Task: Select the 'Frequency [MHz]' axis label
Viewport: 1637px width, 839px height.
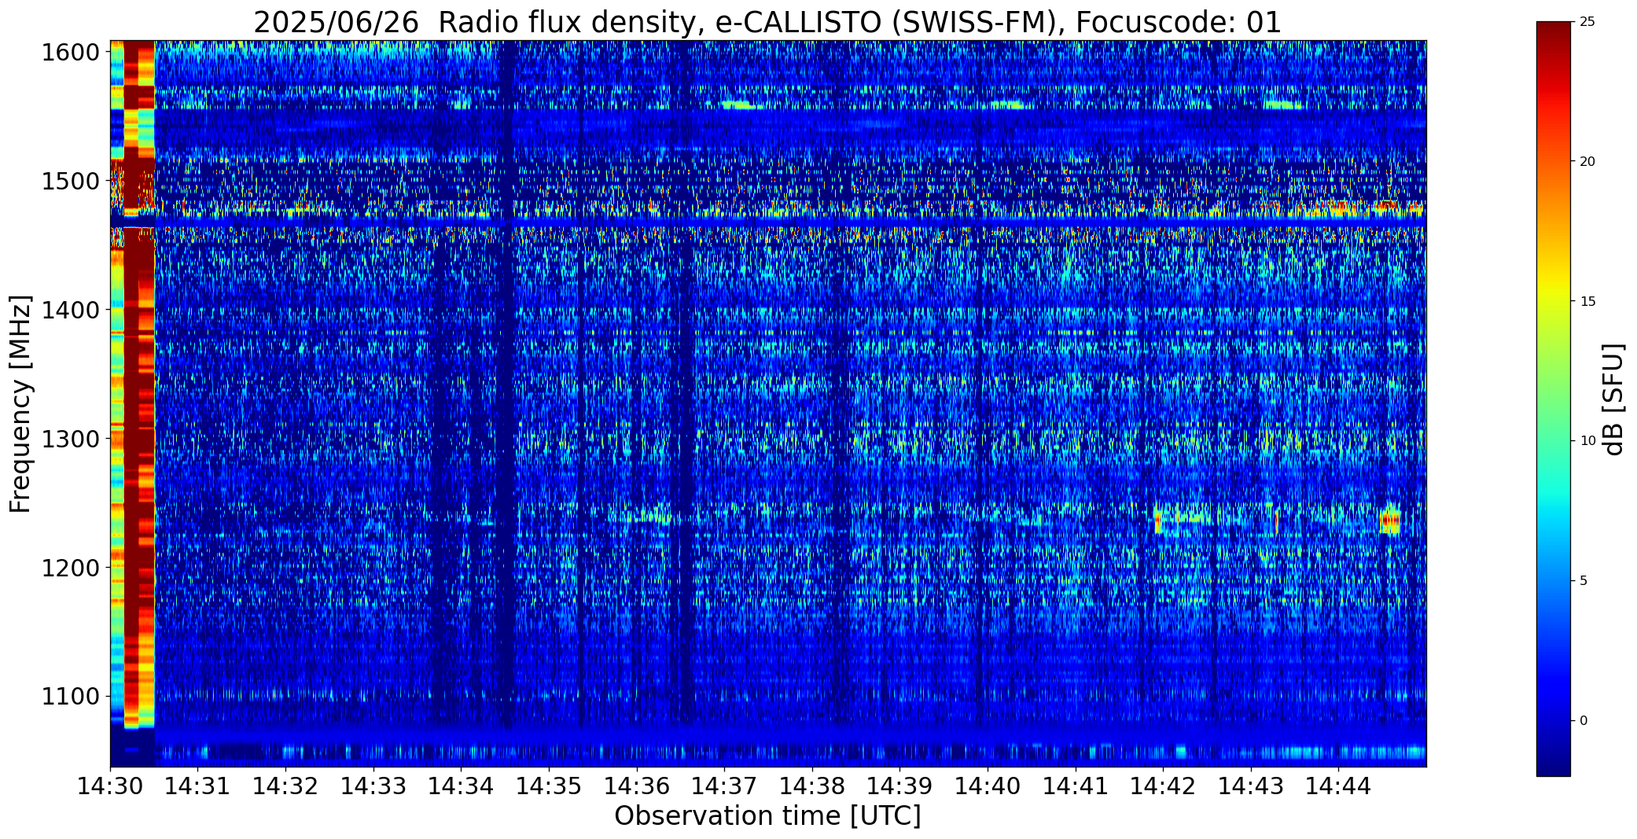Action: click(x=20, y=403)
